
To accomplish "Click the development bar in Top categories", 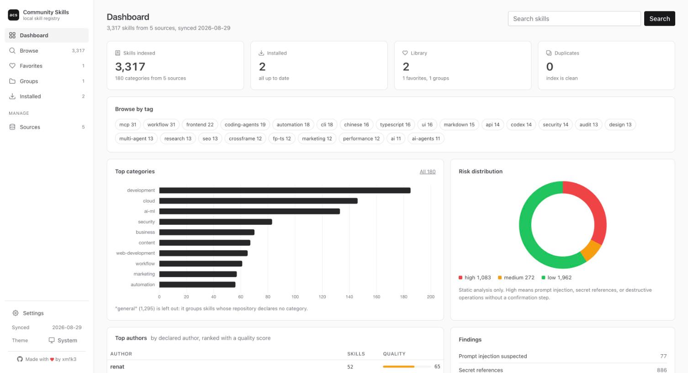I will point(285,190).
